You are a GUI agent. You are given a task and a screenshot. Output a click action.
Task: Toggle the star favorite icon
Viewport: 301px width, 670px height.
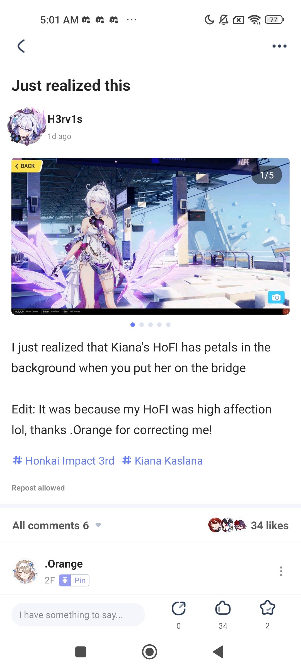[x=267, y=608]
